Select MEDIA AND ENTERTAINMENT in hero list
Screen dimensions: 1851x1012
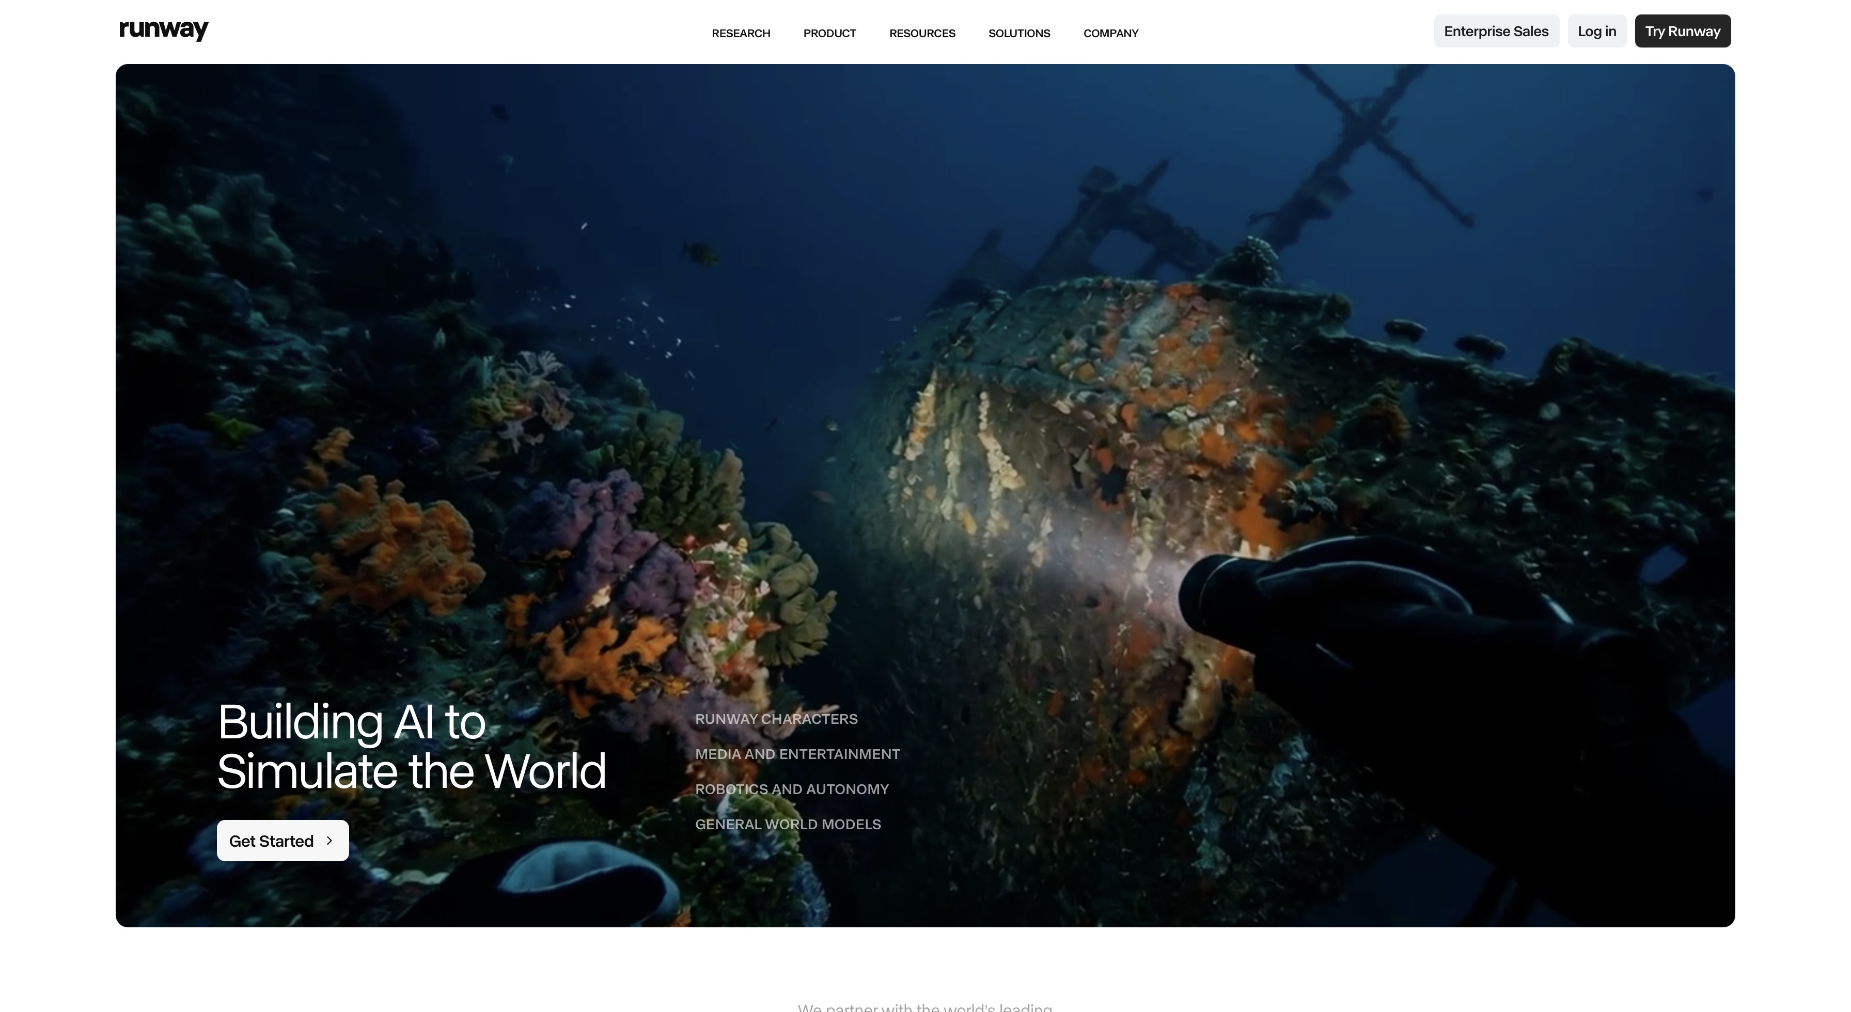(x=797, y=754)
